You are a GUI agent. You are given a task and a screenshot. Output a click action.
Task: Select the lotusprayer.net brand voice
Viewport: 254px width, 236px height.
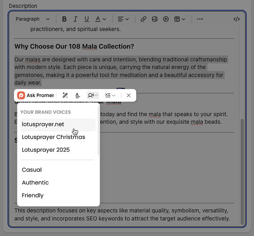tap(58, 125)
